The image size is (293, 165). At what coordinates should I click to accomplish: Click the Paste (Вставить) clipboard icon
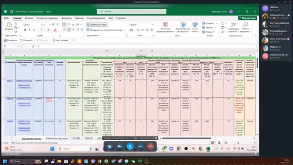pos(9,25)
